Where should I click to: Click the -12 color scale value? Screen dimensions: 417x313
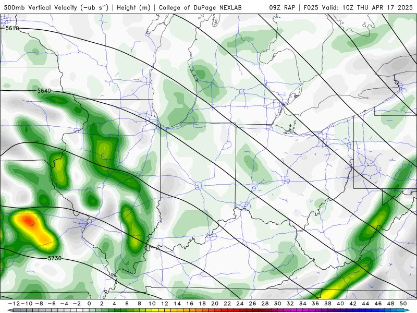click(x=13, y=304)
